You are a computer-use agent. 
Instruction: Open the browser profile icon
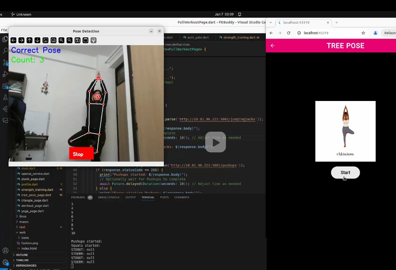coord(375,33)
